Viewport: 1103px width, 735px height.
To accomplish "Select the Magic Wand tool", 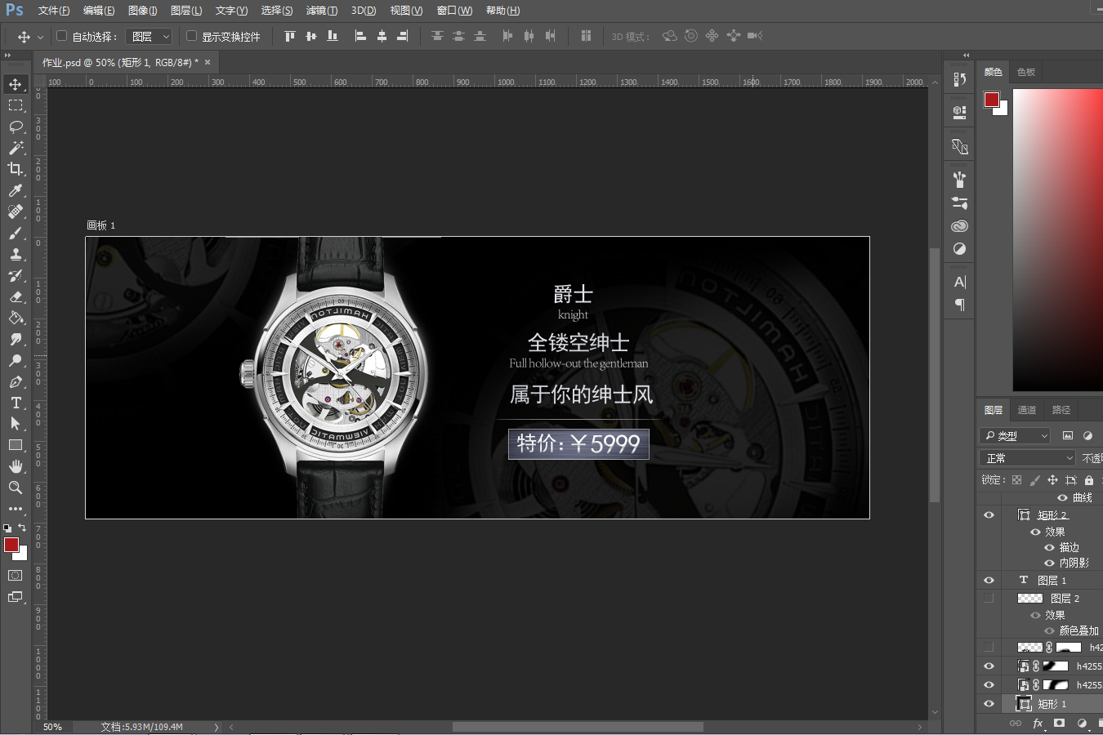I will click(x=16, y=148).
